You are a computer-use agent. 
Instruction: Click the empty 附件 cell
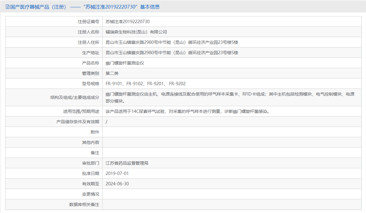coord(214,132)
